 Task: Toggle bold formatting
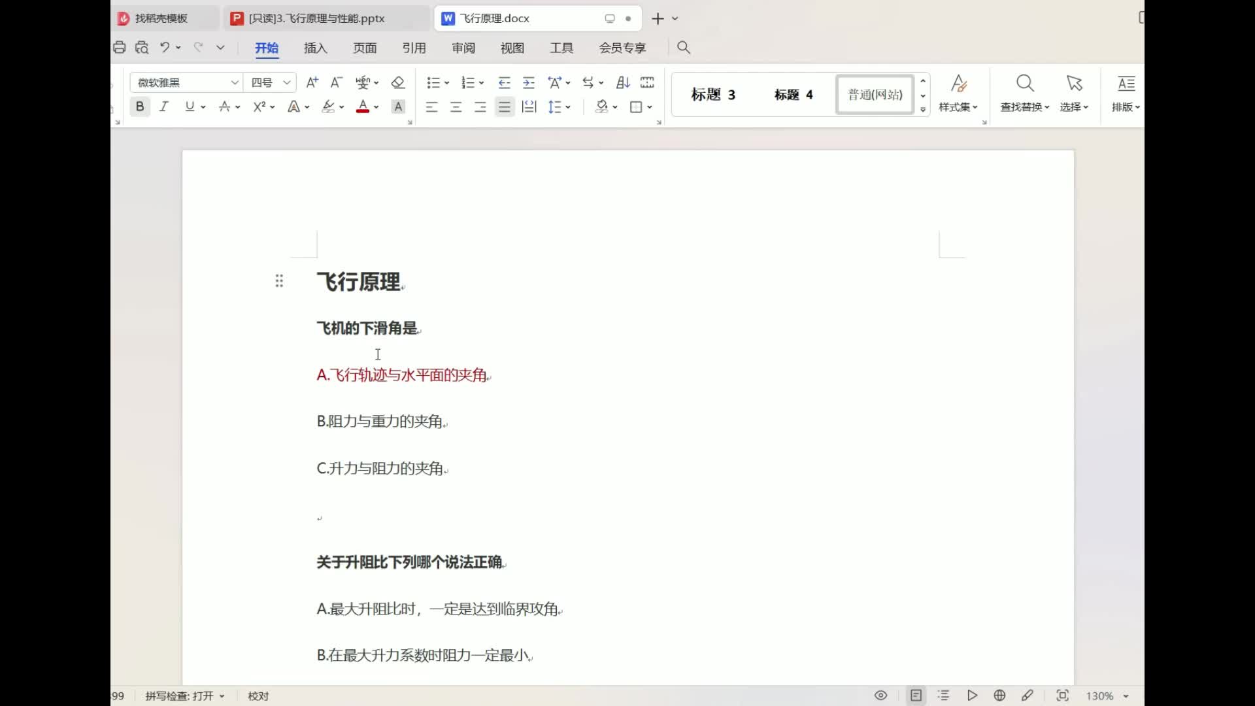pyautogui.click(x=140, y=107)
